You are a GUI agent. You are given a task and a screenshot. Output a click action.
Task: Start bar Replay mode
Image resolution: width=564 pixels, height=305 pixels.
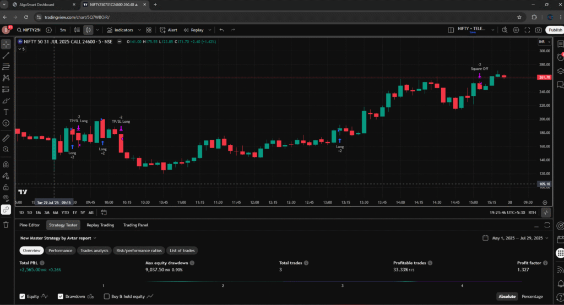(194, 30)
